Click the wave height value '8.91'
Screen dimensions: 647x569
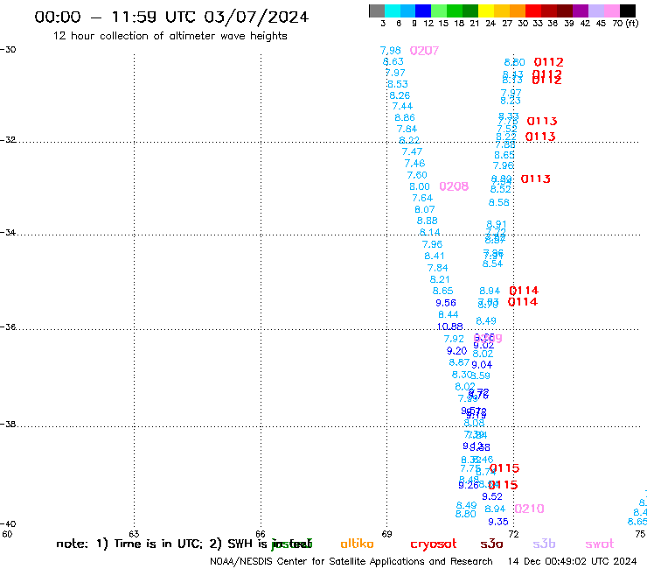[497, 224]
